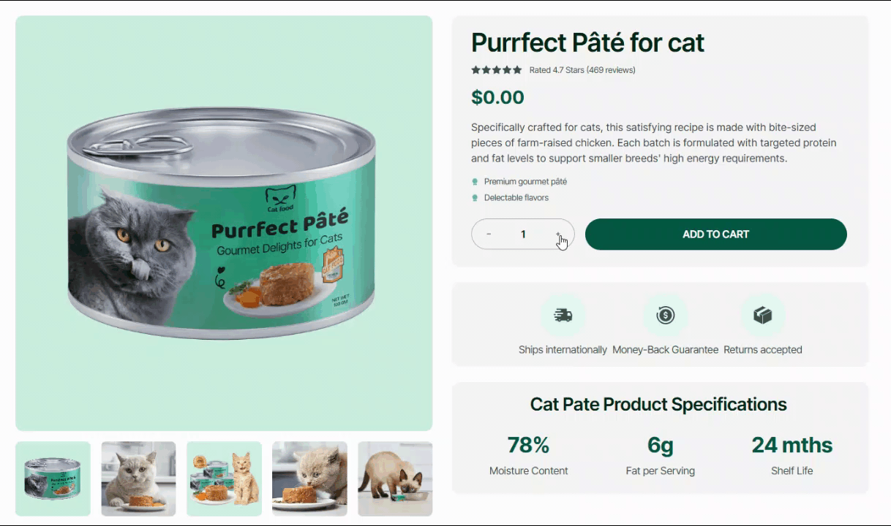Click the shipping truck icon

(563, 316)
